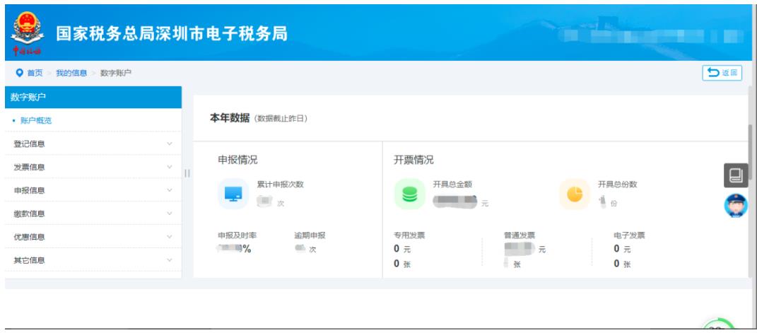Click the 返回 back button

coord(722,73)
